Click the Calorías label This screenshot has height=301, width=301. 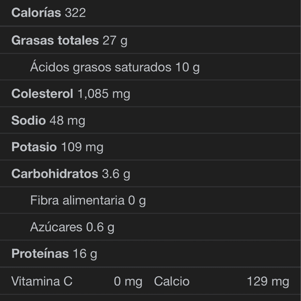click(36, 13)
